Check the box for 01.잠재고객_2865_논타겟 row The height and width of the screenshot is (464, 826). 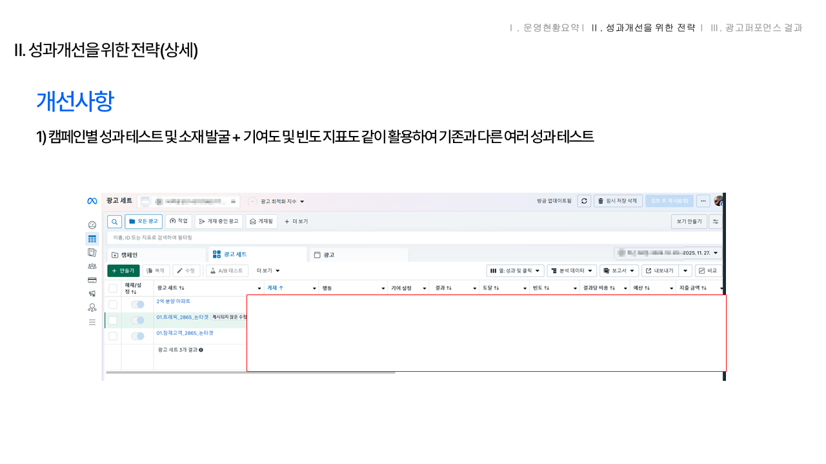pyautogui.click(x=113, y=336)
